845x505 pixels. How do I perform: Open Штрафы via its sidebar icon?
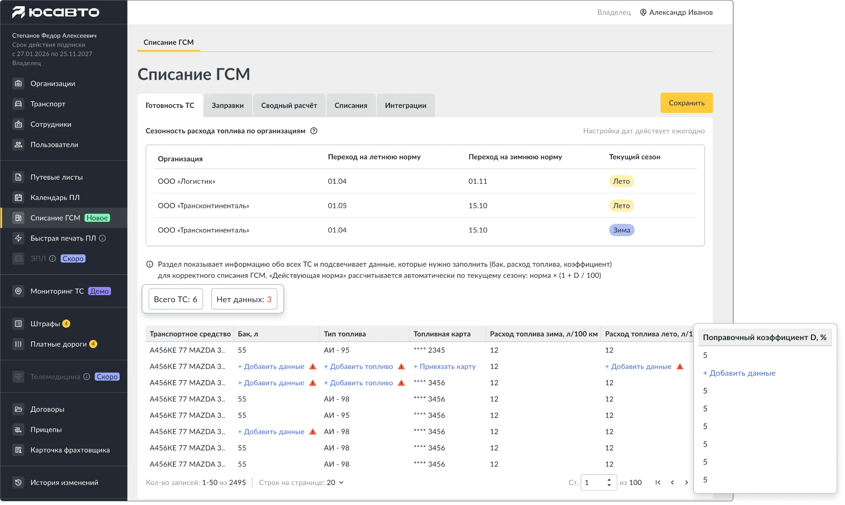(18, 324)
